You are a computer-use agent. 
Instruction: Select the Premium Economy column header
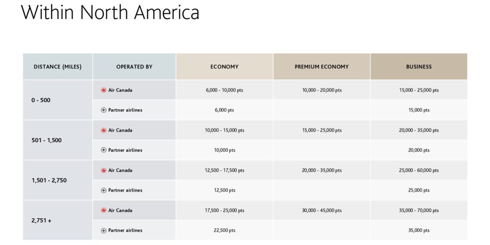pyautogui.click(x=322, y=67)
